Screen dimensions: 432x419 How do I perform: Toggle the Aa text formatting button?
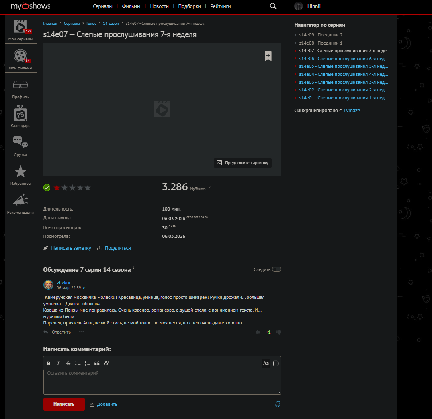click(x=266, y=364)
